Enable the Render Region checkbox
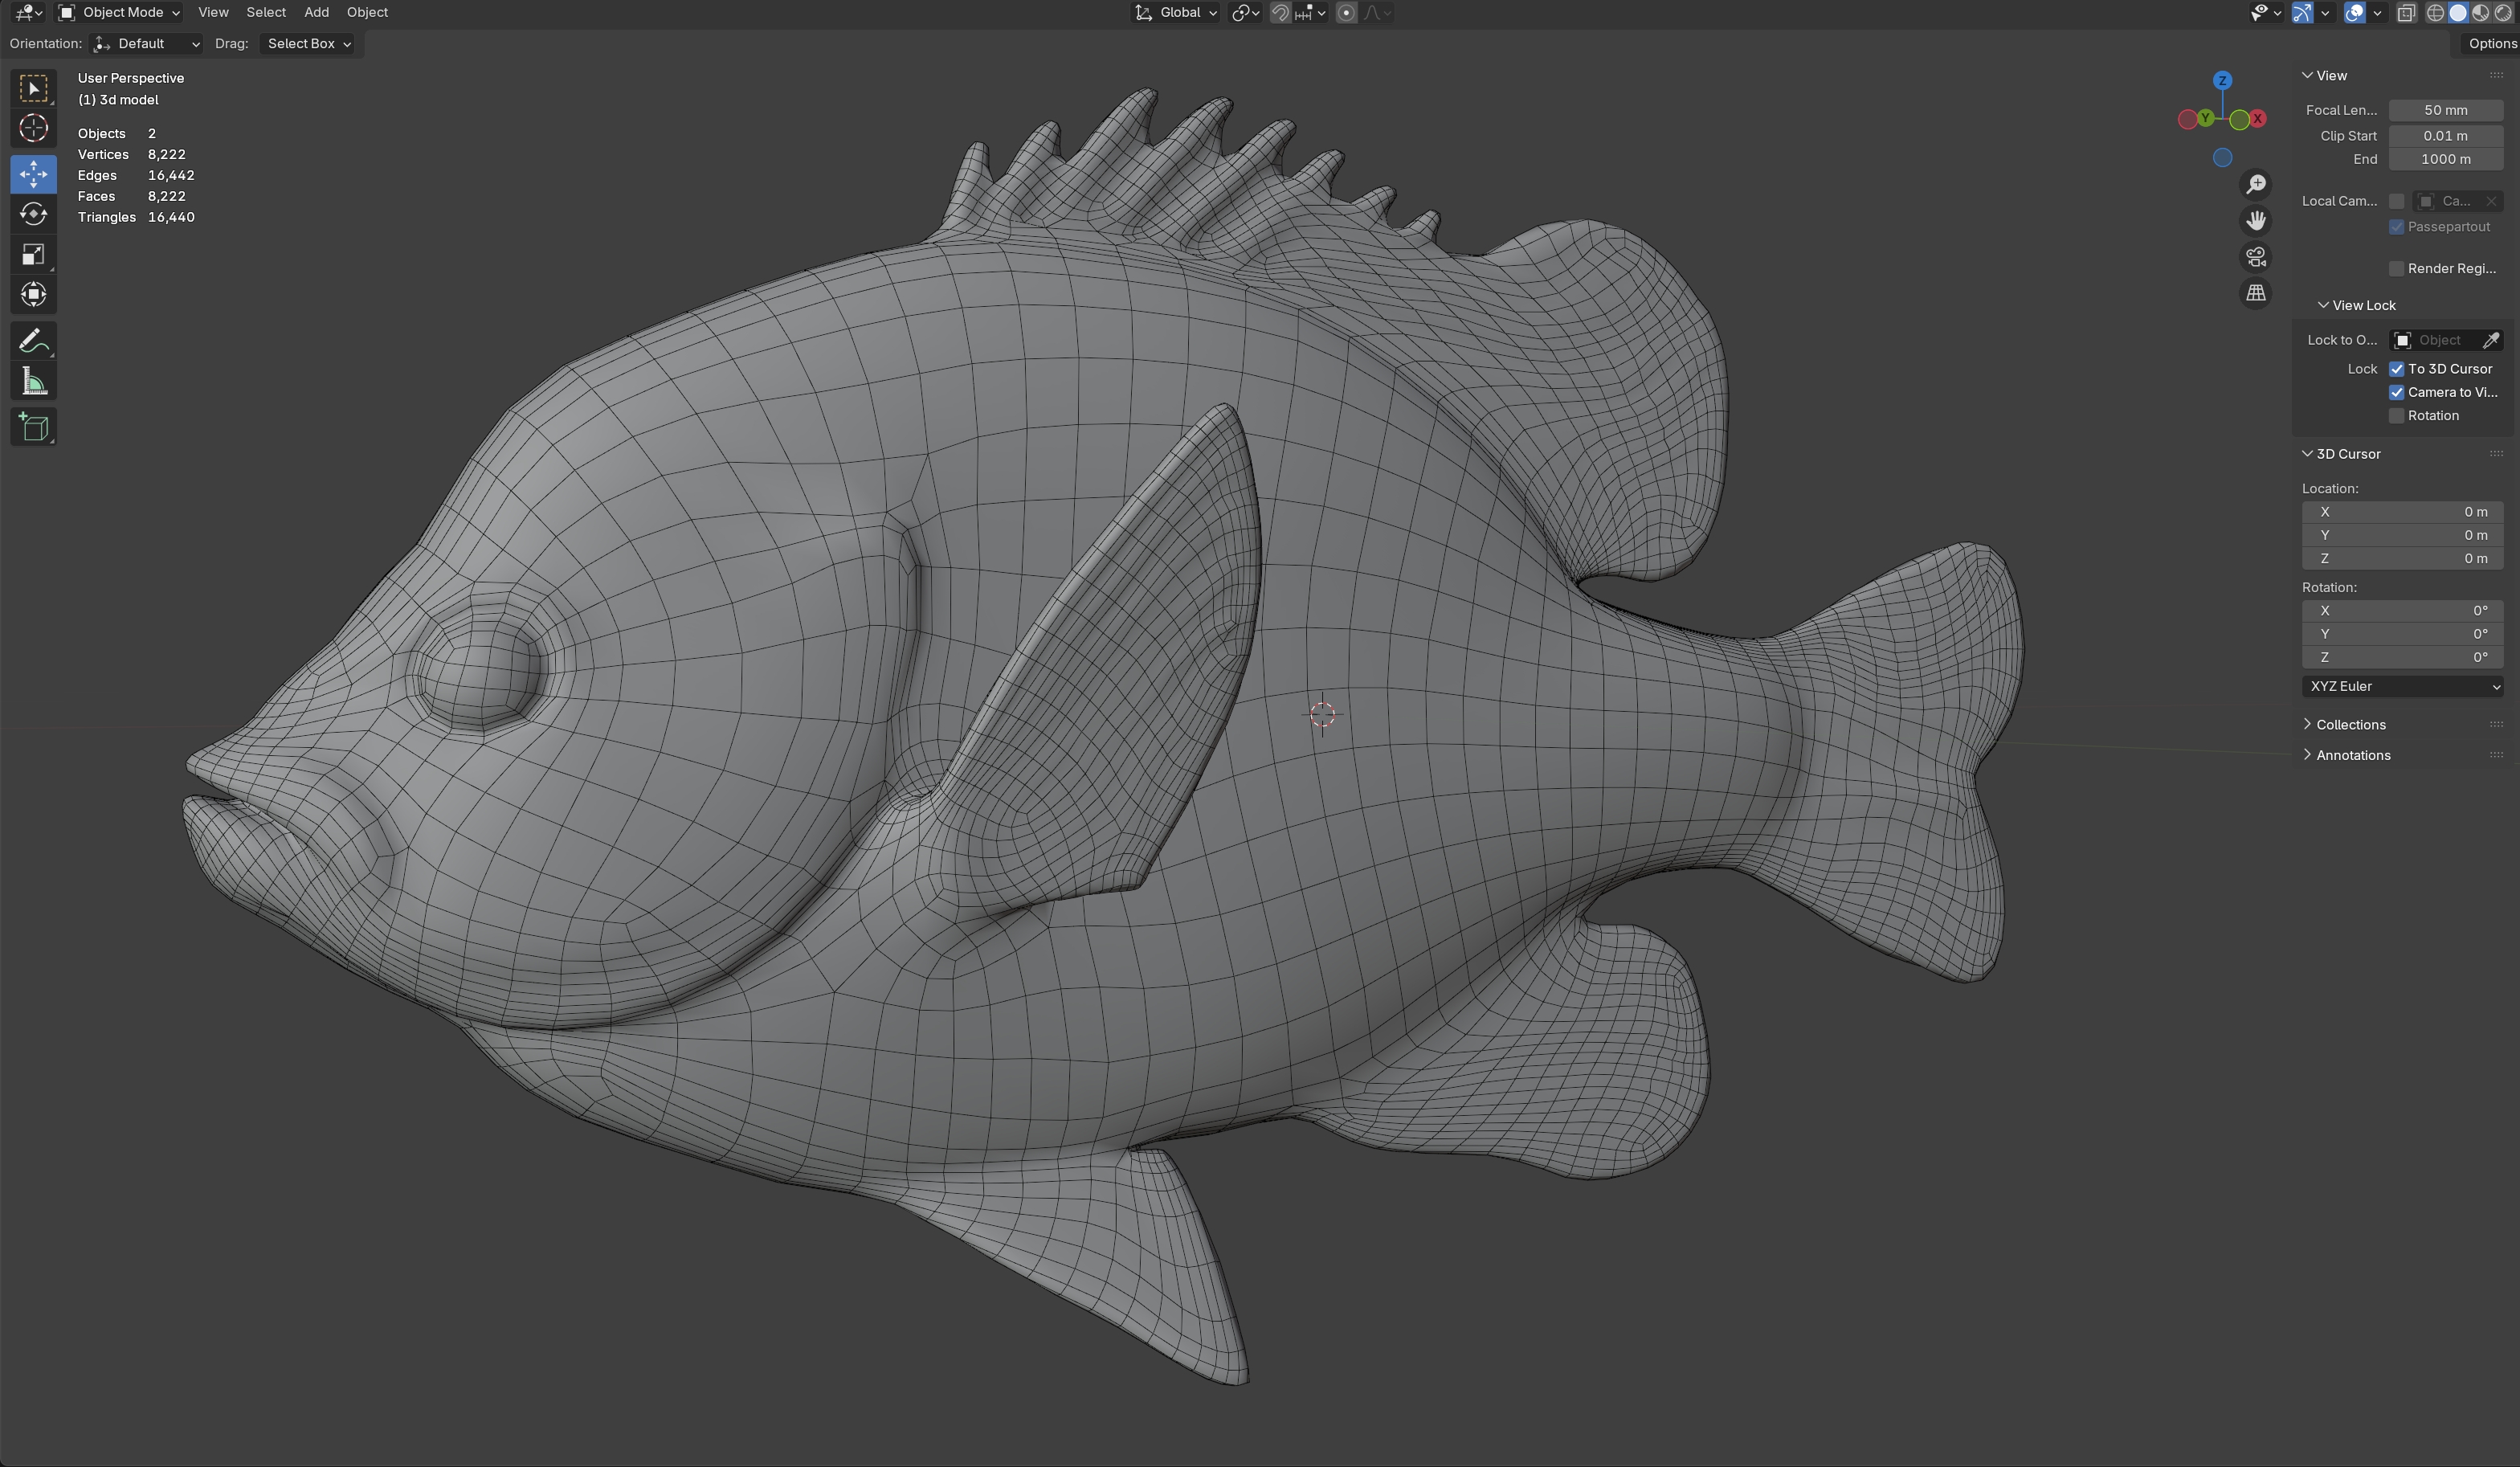2520x1467 pixels. click(2396, 269)
